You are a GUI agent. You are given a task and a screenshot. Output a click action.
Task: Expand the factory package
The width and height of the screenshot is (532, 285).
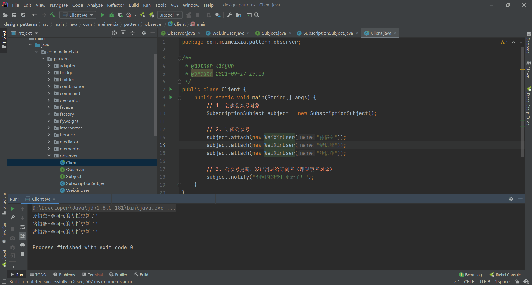pyautogui.click(x=49, y=114)
